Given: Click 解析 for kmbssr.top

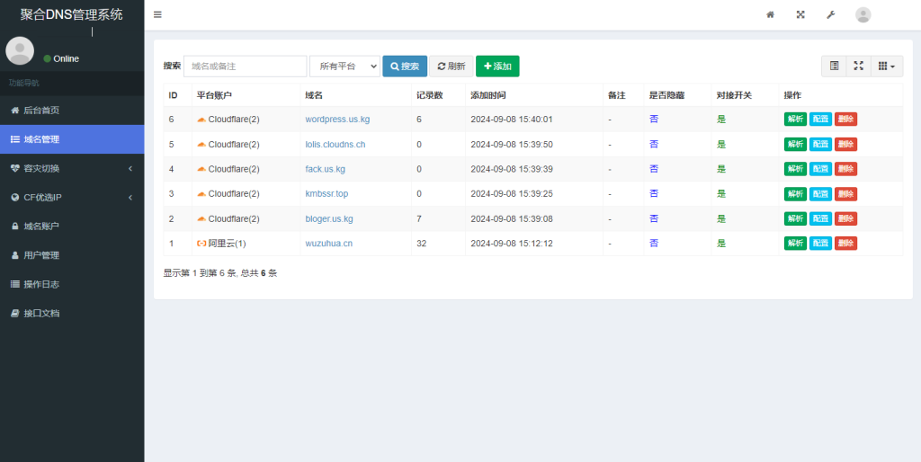Looking at the screenshot, I should coord(795,194).
